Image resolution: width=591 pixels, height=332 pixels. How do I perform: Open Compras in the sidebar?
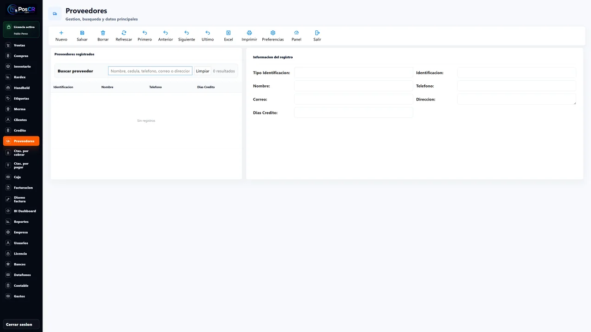point(21,56)
